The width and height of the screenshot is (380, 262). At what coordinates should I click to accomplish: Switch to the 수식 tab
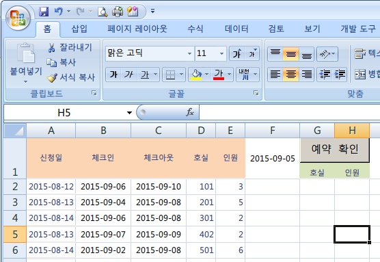195,29
